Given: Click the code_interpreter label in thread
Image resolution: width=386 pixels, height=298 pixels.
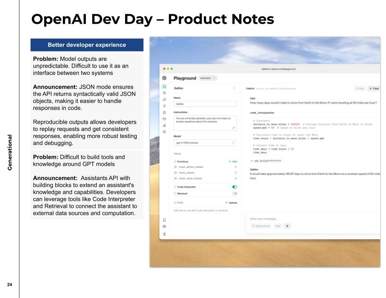Looking at the screenshot, I should tap(262, 113).
